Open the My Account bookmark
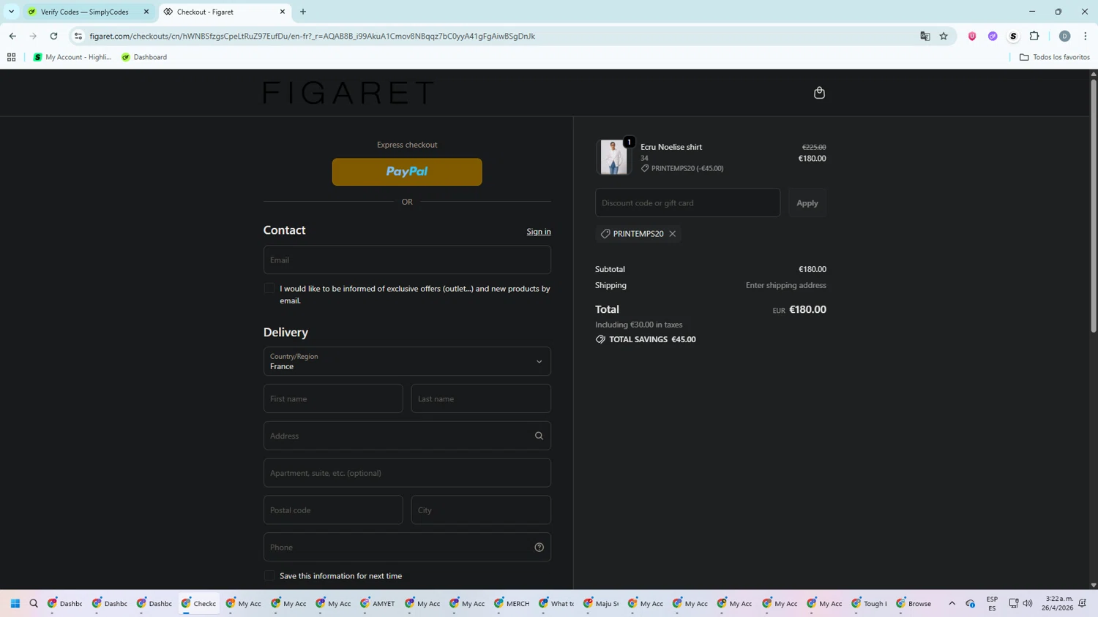Screen dimensions: 1098x617 pos(72,57)
